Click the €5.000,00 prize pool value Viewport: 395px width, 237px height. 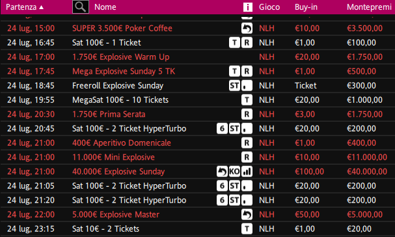[x=364, y=215]
